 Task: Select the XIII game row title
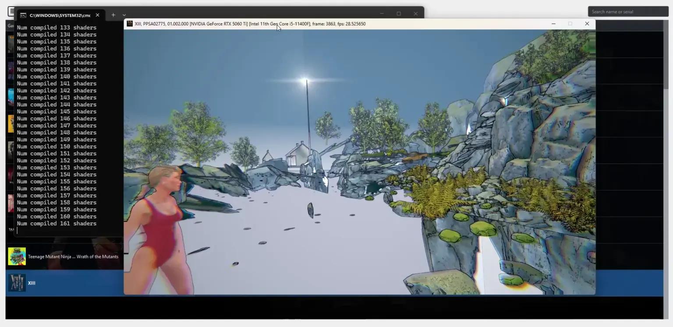tap(32, 283)
